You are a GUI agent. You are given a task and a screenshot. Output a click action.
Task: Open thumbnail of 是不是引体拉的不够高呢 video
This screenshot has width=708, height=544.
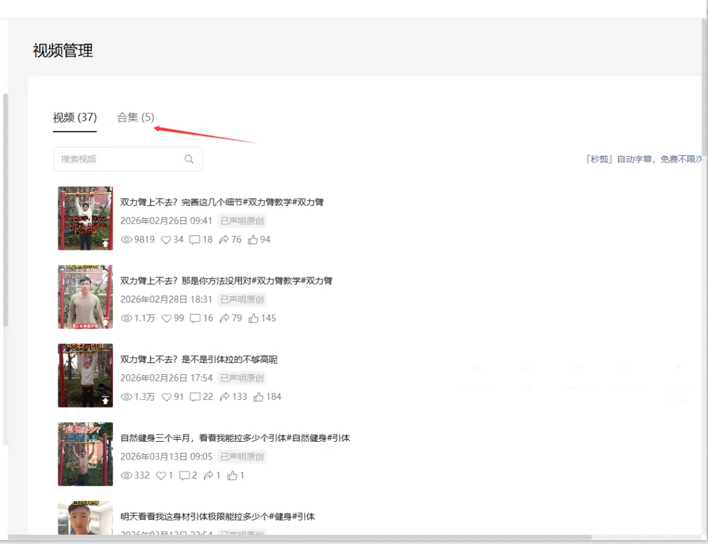85,375
